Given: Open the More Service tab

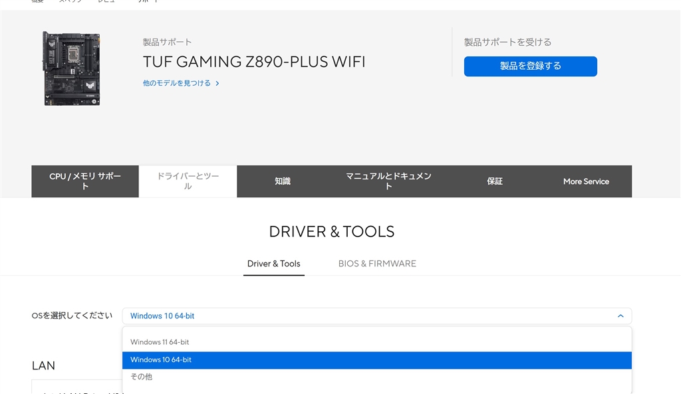Looking at the screenshot, I should coord(586,181).
